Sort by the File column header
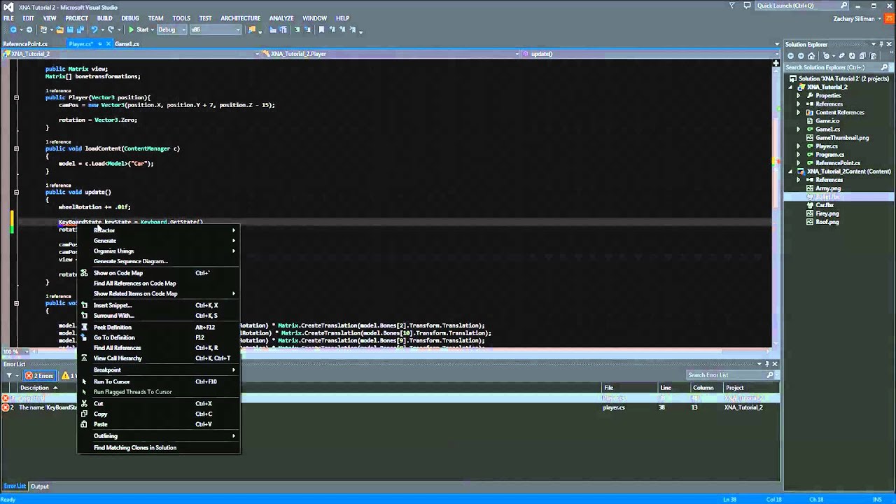896x504 pixels. click(x=609, y=388)
